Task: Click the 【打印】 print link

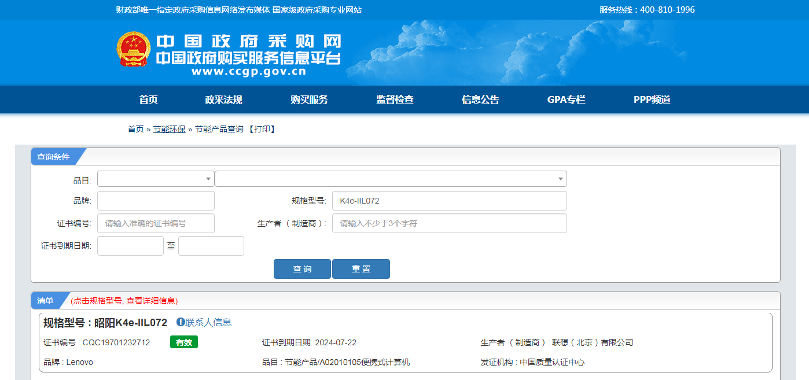Action: tap(262, 129)
